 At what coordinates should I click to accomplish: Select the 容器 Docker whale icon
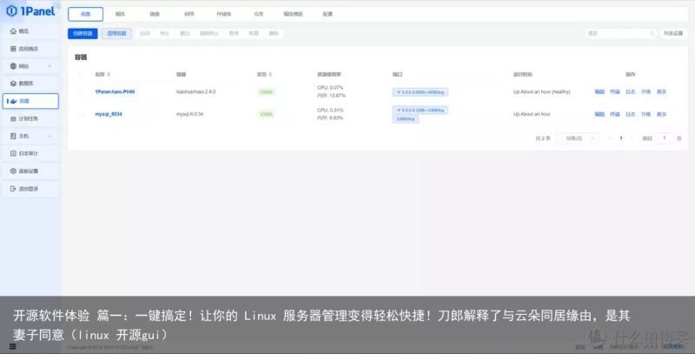point(13,101)
